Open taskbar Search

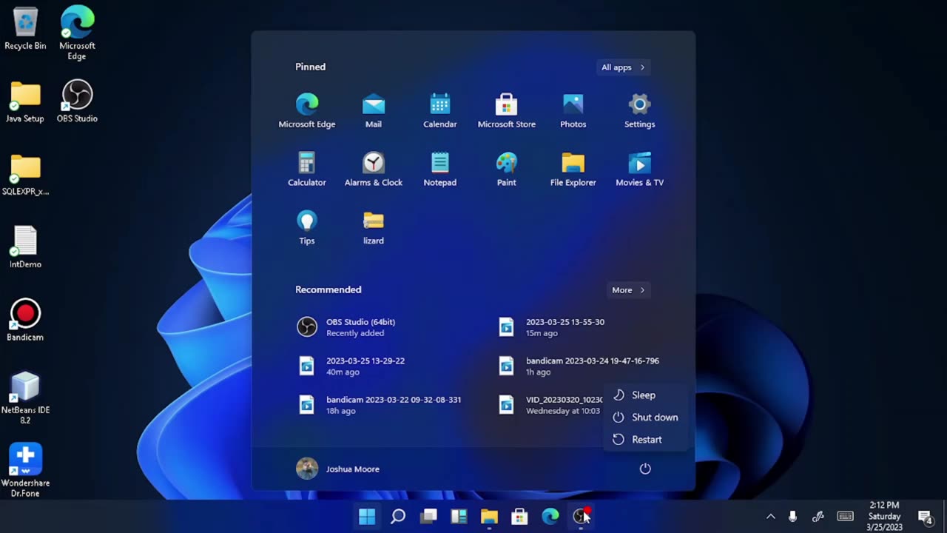(398, 516)
